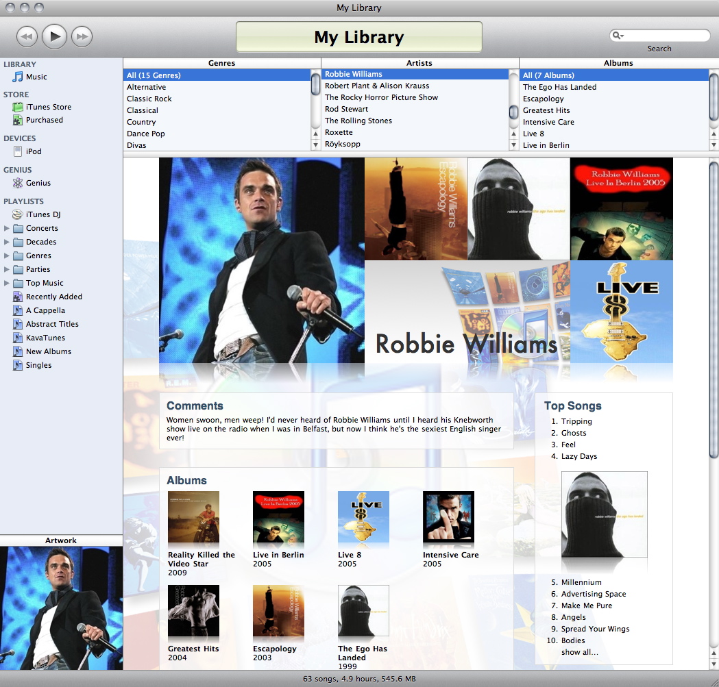Click the Concerts folder icon
Image resolution: width=719 pixels, height=687 pixels.
point(18,228)
